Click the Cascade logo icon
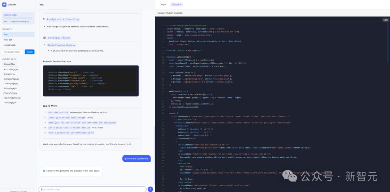Viewport: 390px width, 192px height. 4,5
